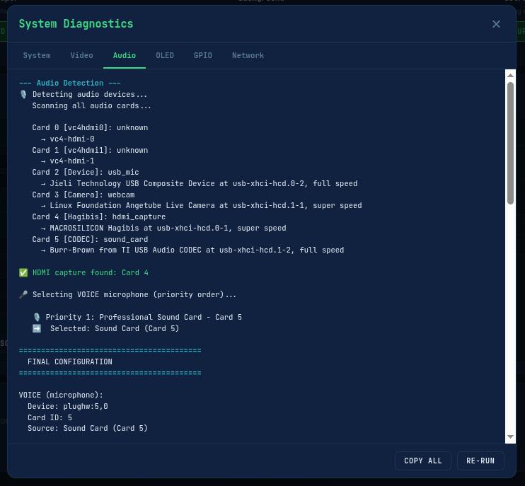The width and height of the screenshot is (525, 486).
Task: Click the microphone icon beside Detecting audio devices
Action: click(23, 95)
